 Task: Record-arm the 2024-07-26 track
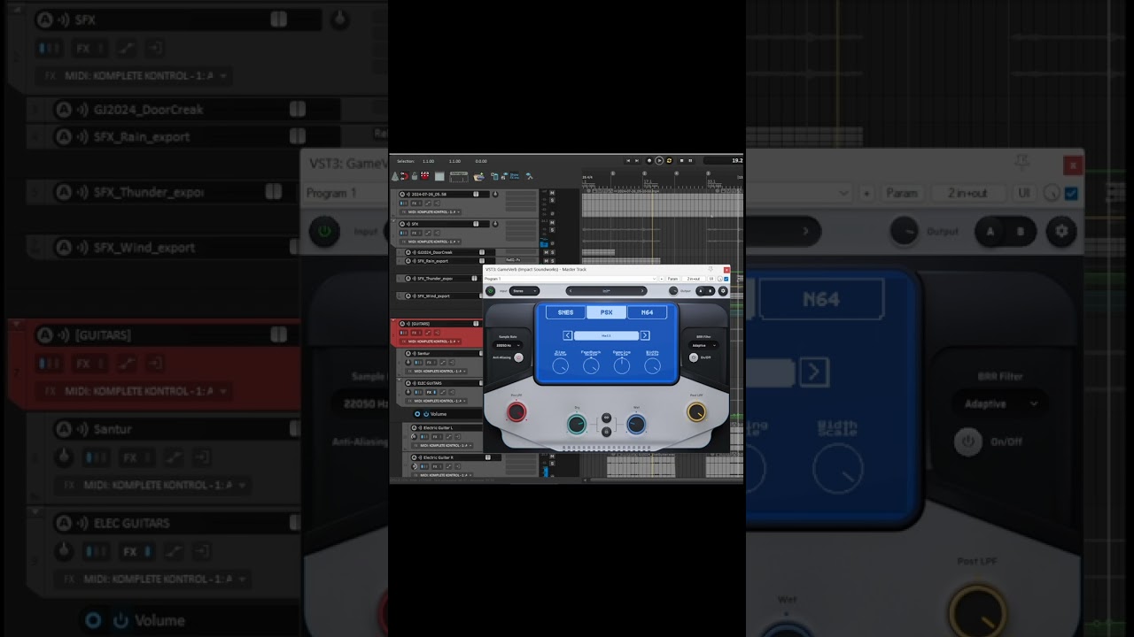(x=401, y=194)
